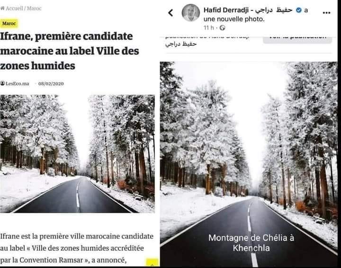Screen dimensions: 341x268
Task: Open the Maroc breadcrumb link
Action: point(34,8)
